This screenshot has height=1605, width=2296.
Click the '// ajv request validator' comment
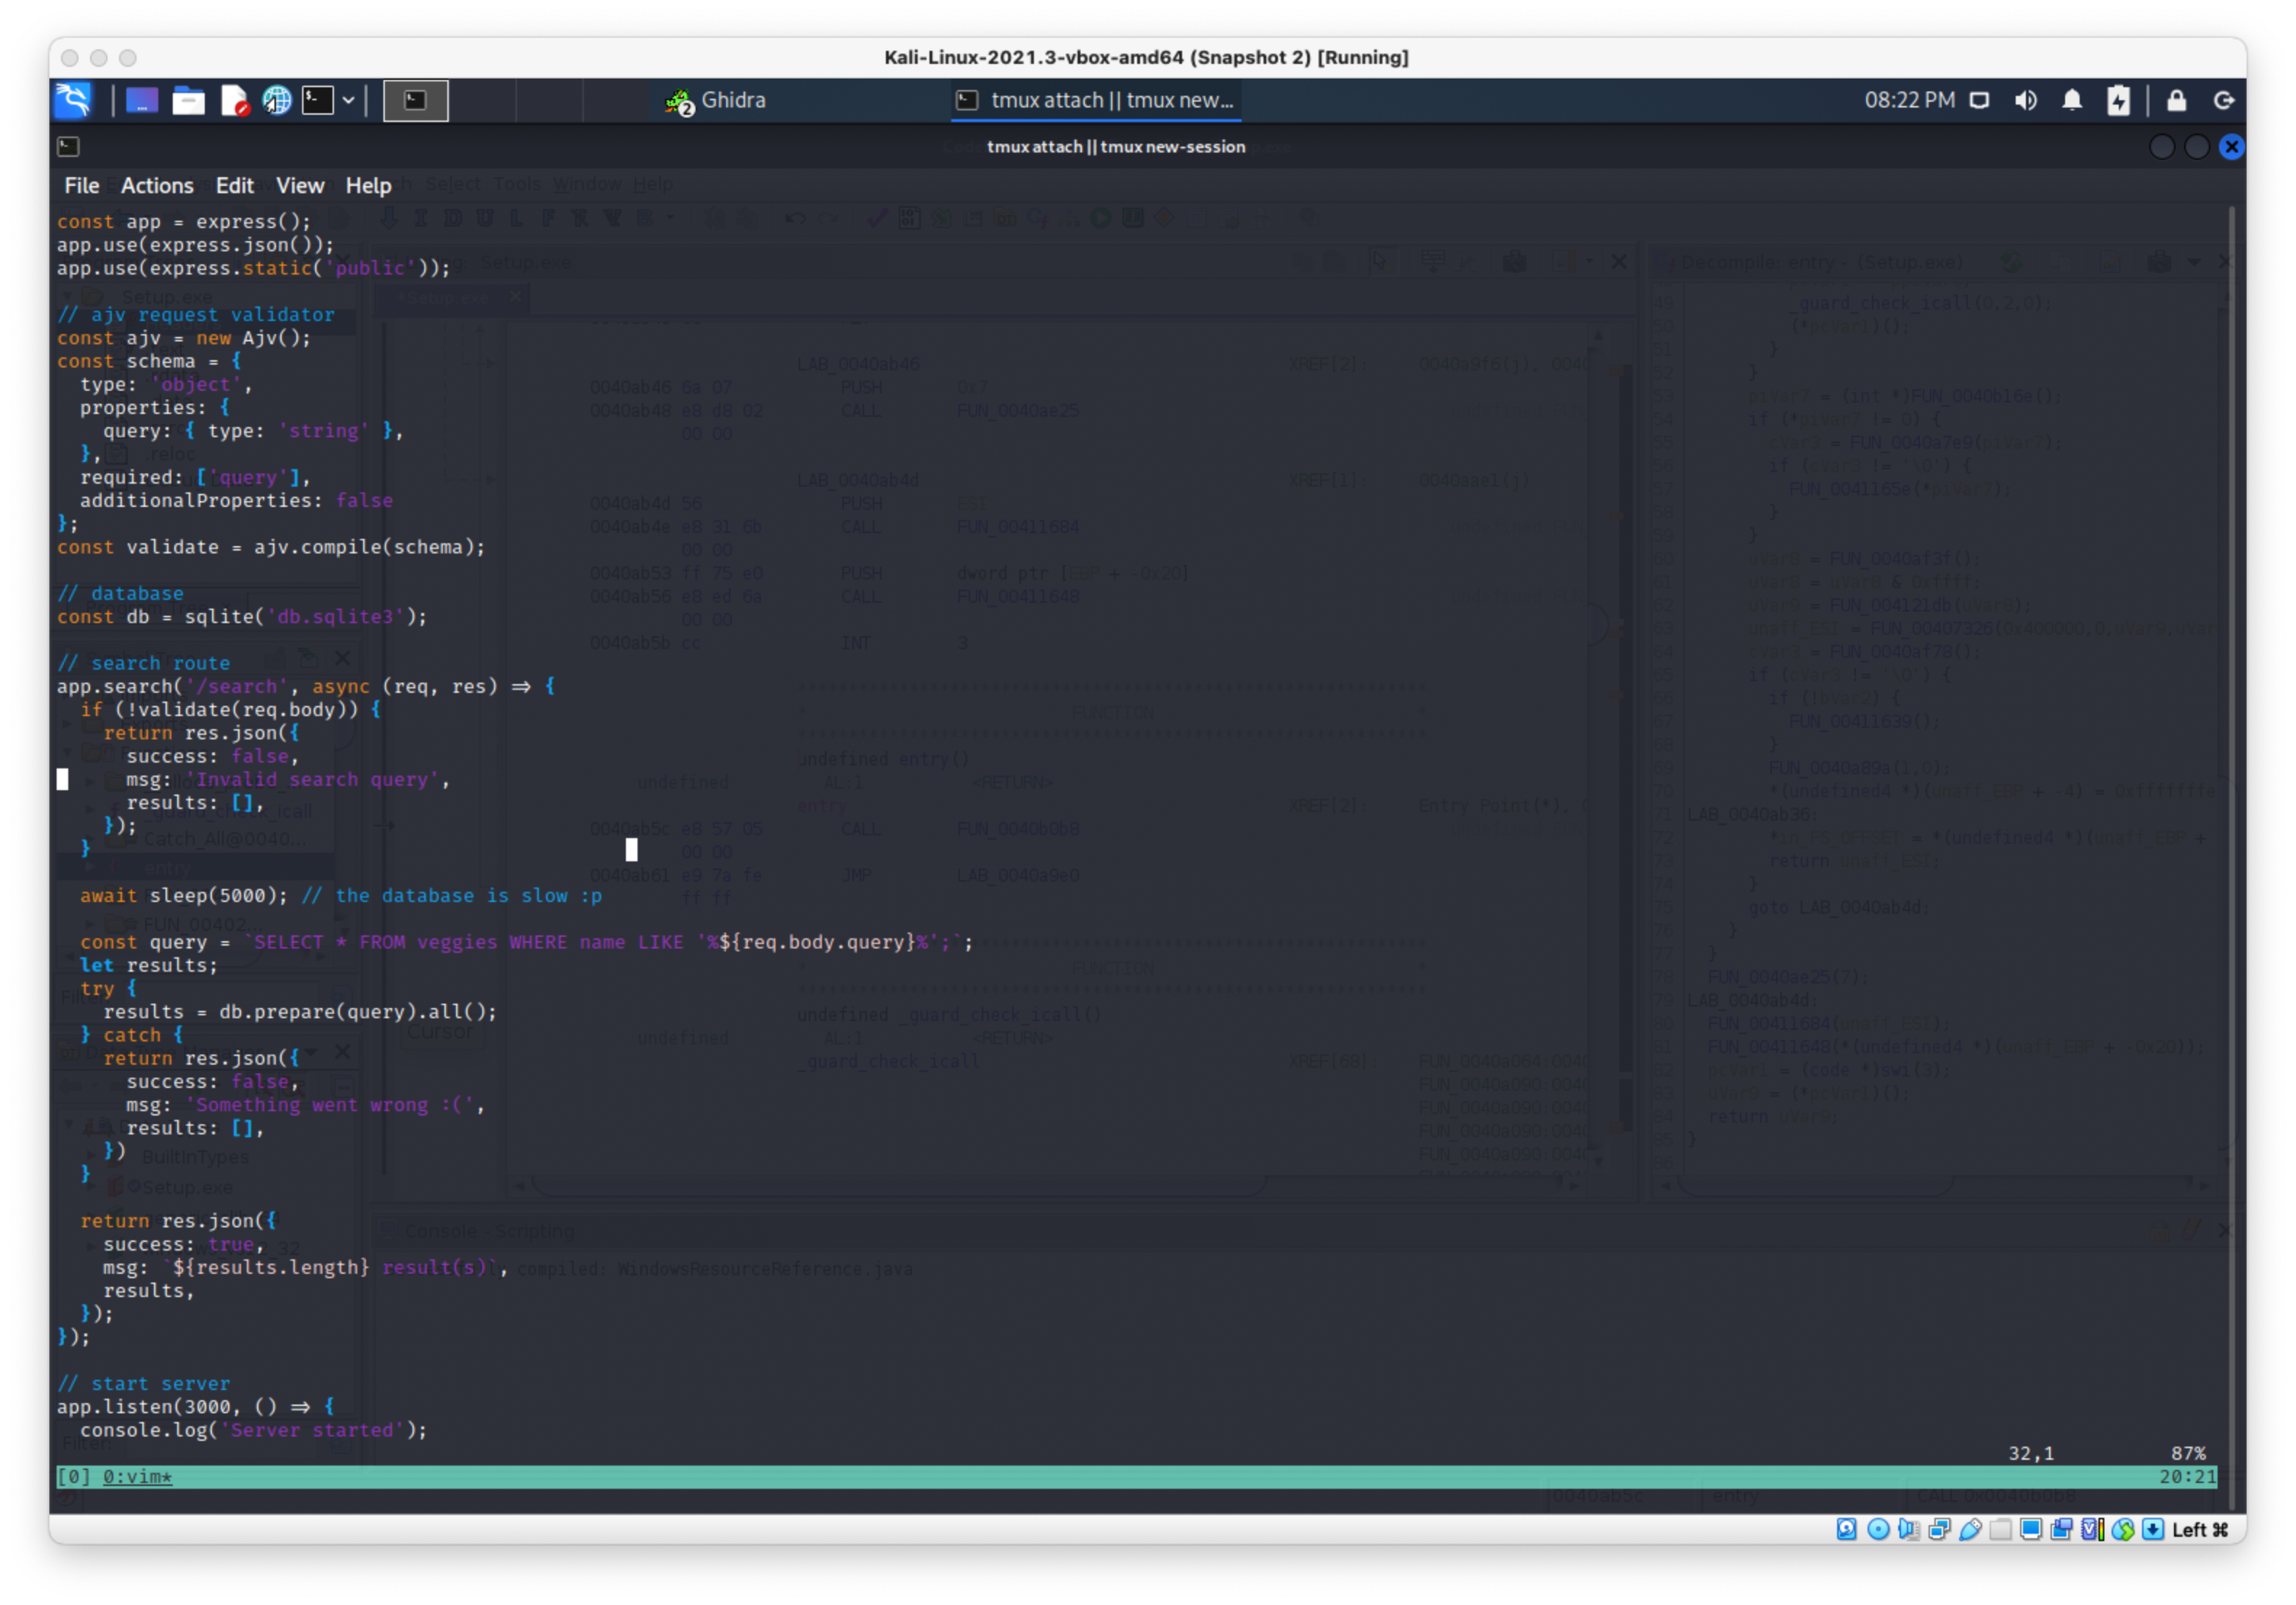(196, 315)
